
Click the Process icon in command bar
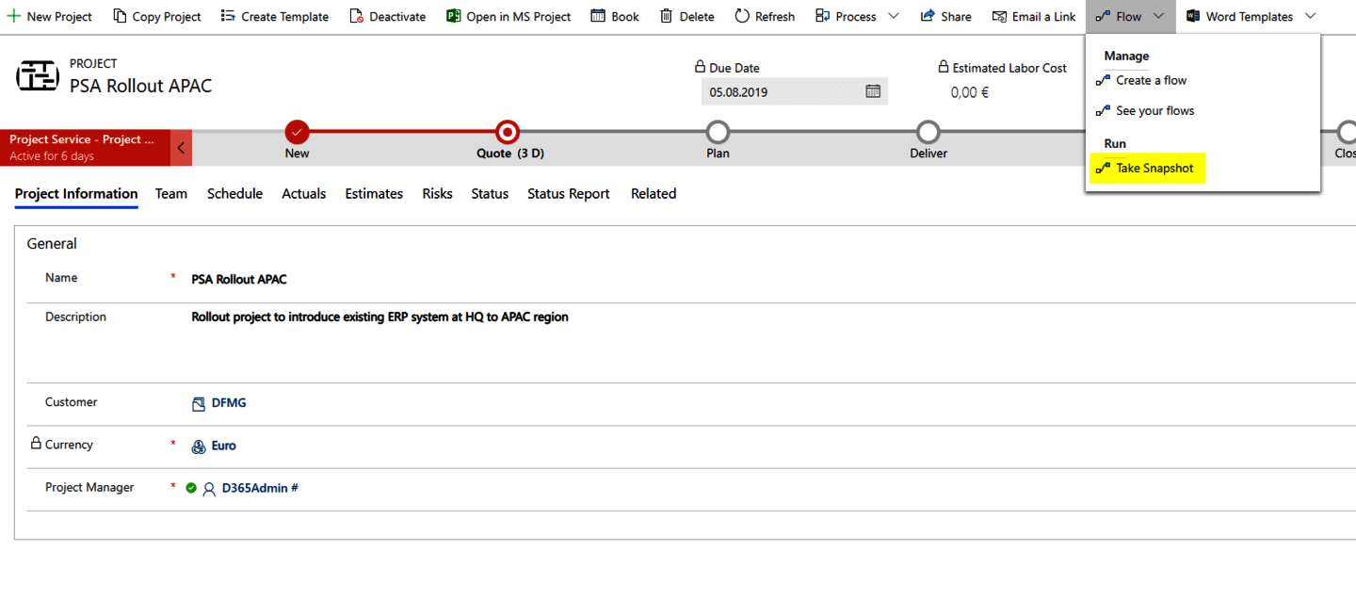pyautogui.click(x=822, y=16)
